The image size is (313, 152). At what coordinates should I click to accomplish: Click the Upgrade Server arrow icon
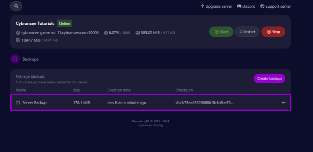click(x=202, y=7)
